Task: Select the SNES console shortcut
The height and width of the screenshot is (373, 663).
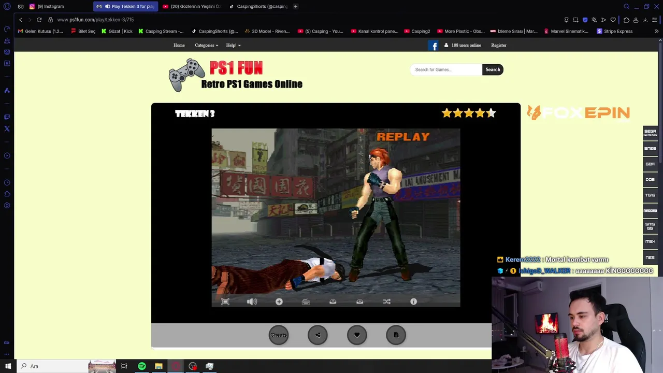Action: (x=650, y=149)
